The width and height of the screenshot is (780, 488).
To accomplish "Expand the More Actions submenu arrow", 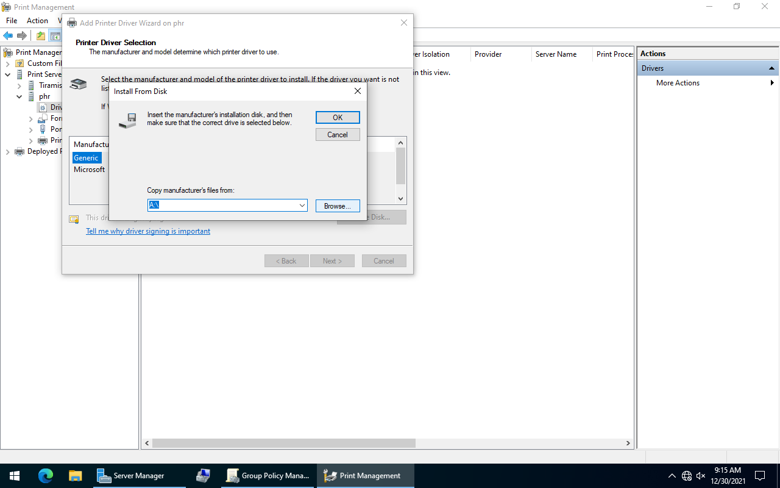I will pos(773,83).
